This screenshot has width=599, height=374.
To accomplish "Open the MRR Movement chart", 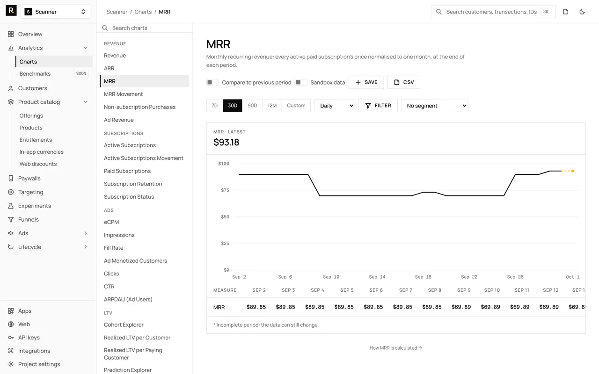I will point(145,94).
